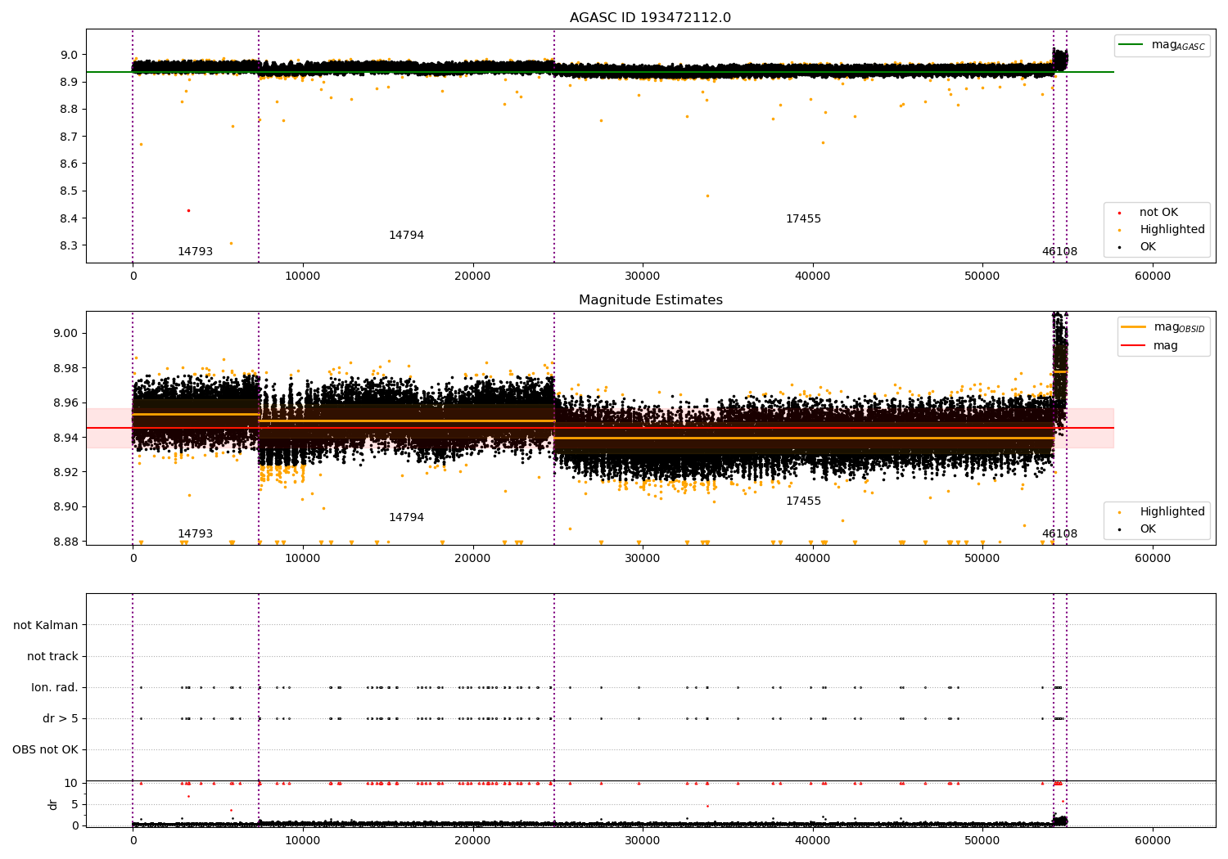Click 'Highlighted' in the top plot legend
This screenshot has width=1228, height=859.
click(x=1172, y=230)
